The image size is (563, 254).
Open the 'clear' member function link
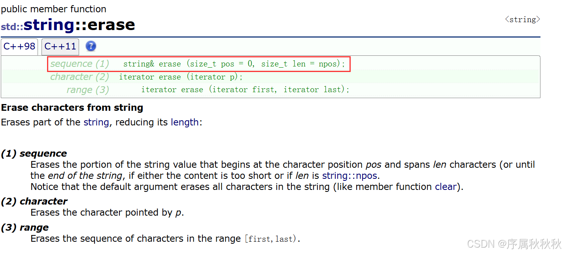coord(446,187)
